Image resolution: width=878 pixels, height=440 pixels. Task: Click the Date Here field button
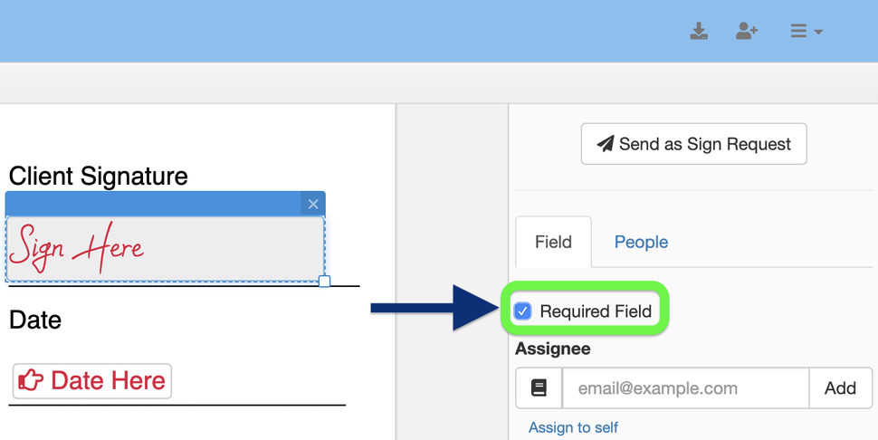click(x=92, y=381)
